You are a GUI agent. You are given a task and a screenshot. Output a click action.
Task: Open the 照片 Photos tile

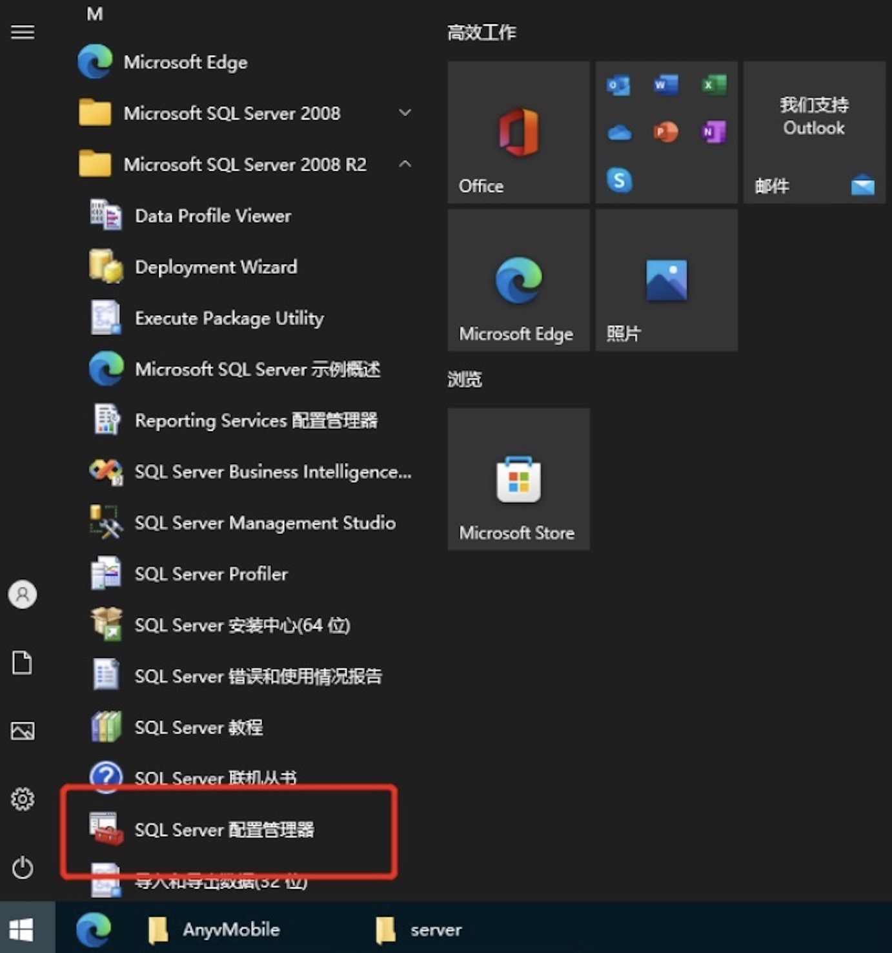click(x=666, y=280)
